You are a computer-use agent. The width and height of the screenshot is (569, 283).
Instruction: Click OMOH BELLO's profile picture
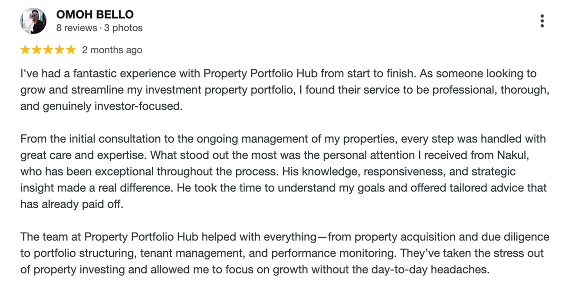[x=33, y=21]
